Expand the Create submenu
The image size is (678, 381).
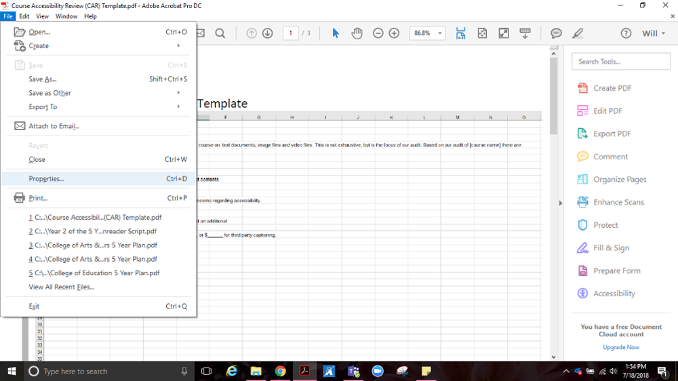pos(98,46)
